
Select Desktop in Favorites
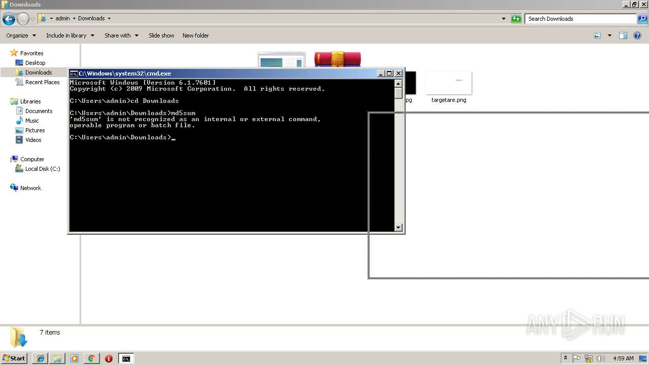(x=35, y=63)
